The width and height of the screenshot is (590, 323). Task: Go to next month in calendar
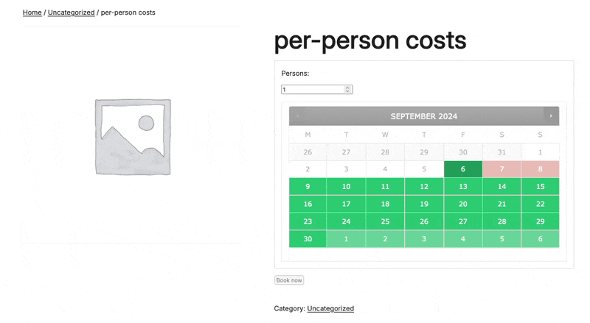551,116
